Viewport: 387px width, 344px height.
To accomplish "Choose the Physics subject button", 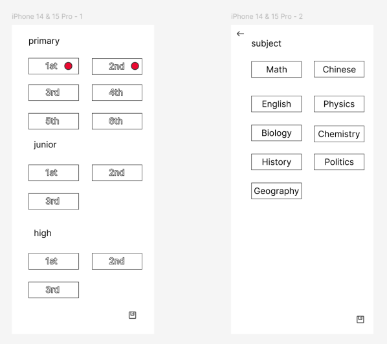I will pos(339,104).
